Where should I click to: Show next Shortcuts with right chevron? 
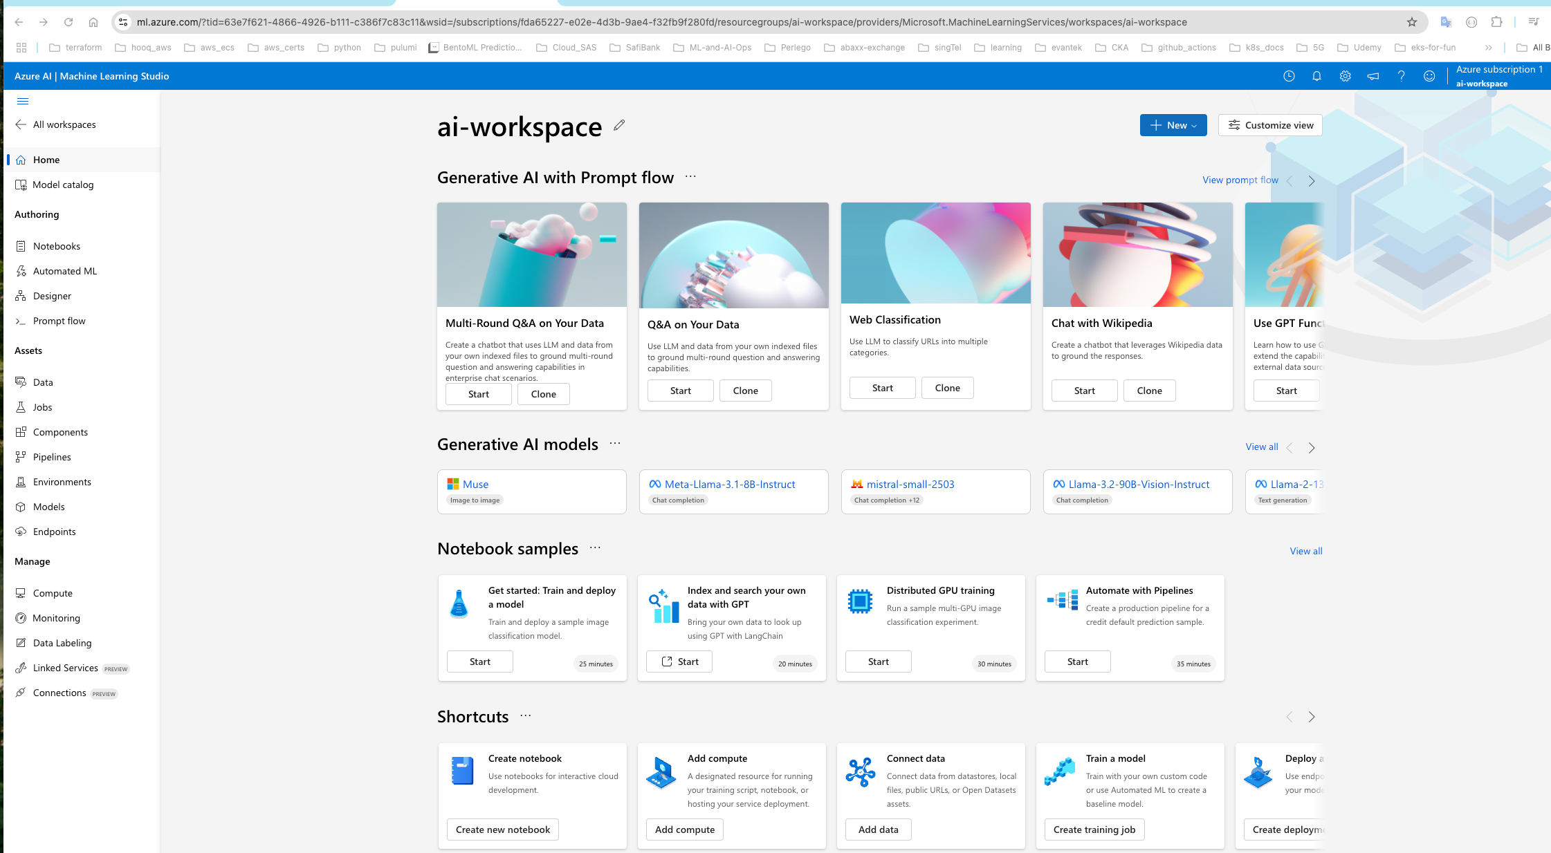(x=1312, y=718)
